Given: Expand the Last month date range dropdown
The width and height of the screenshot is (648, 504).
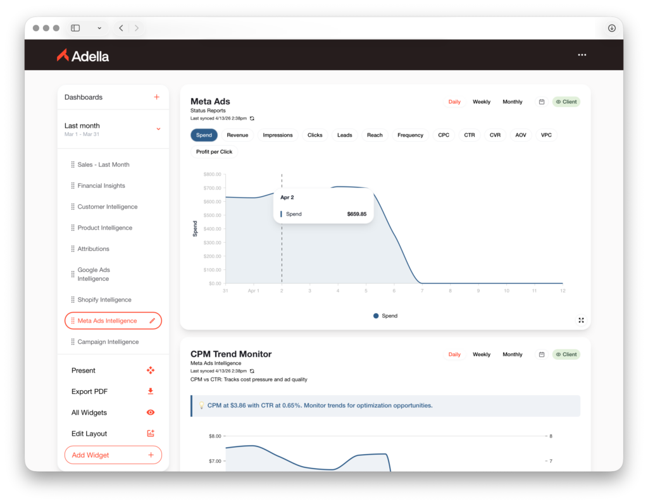Looking at the screenshot, I should coord(158,129).
